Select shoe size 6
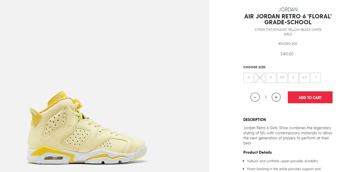The image size is (347, 172). point(293,78)
